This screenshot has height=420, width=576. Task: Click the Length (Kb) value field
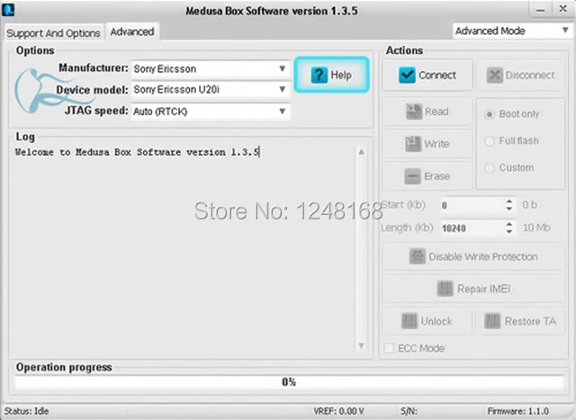(472, 228)
